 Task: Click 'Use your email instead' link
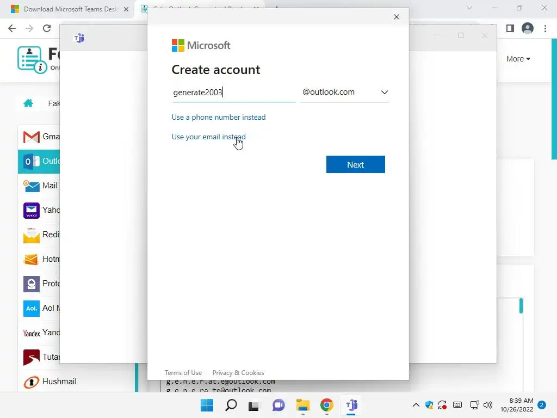(x=208, y=137)
